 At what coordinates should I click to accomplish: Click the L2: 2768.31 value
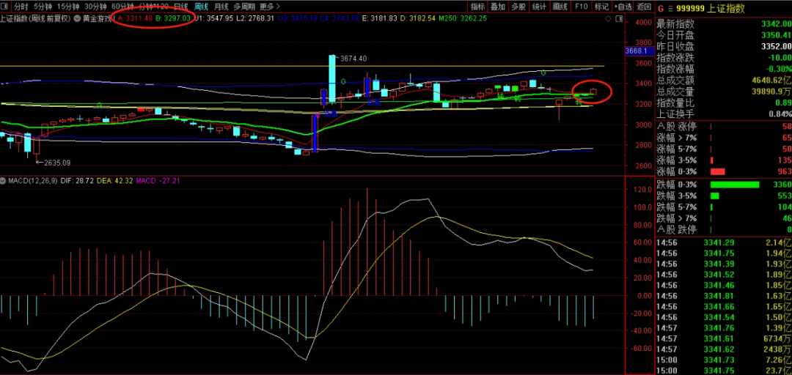(x=255, y=18)
